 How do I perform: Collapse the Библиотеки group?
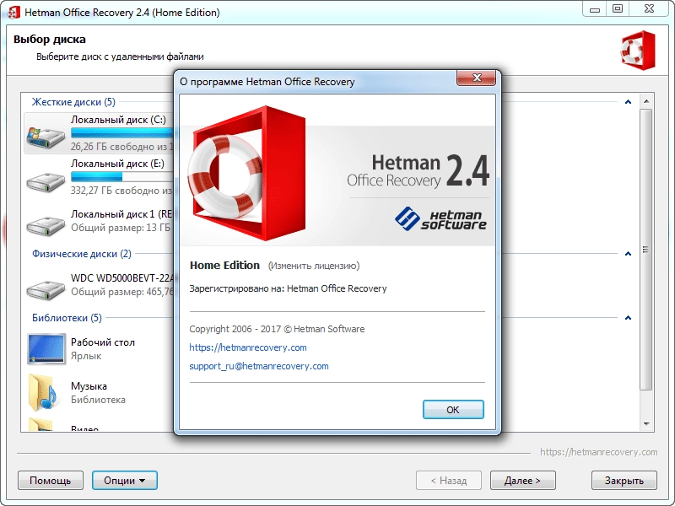(x=628, y=318)
